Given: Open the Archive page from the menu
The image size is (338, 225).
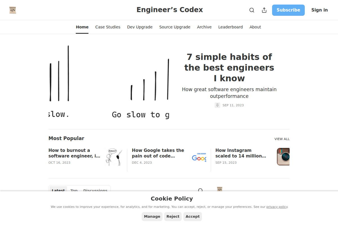Looking at the screenshot, I should (x=204, y=27).
